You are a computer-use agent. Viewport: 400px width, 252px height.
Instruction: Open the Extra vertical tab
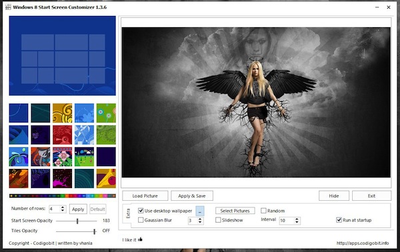tap(128, 213)
